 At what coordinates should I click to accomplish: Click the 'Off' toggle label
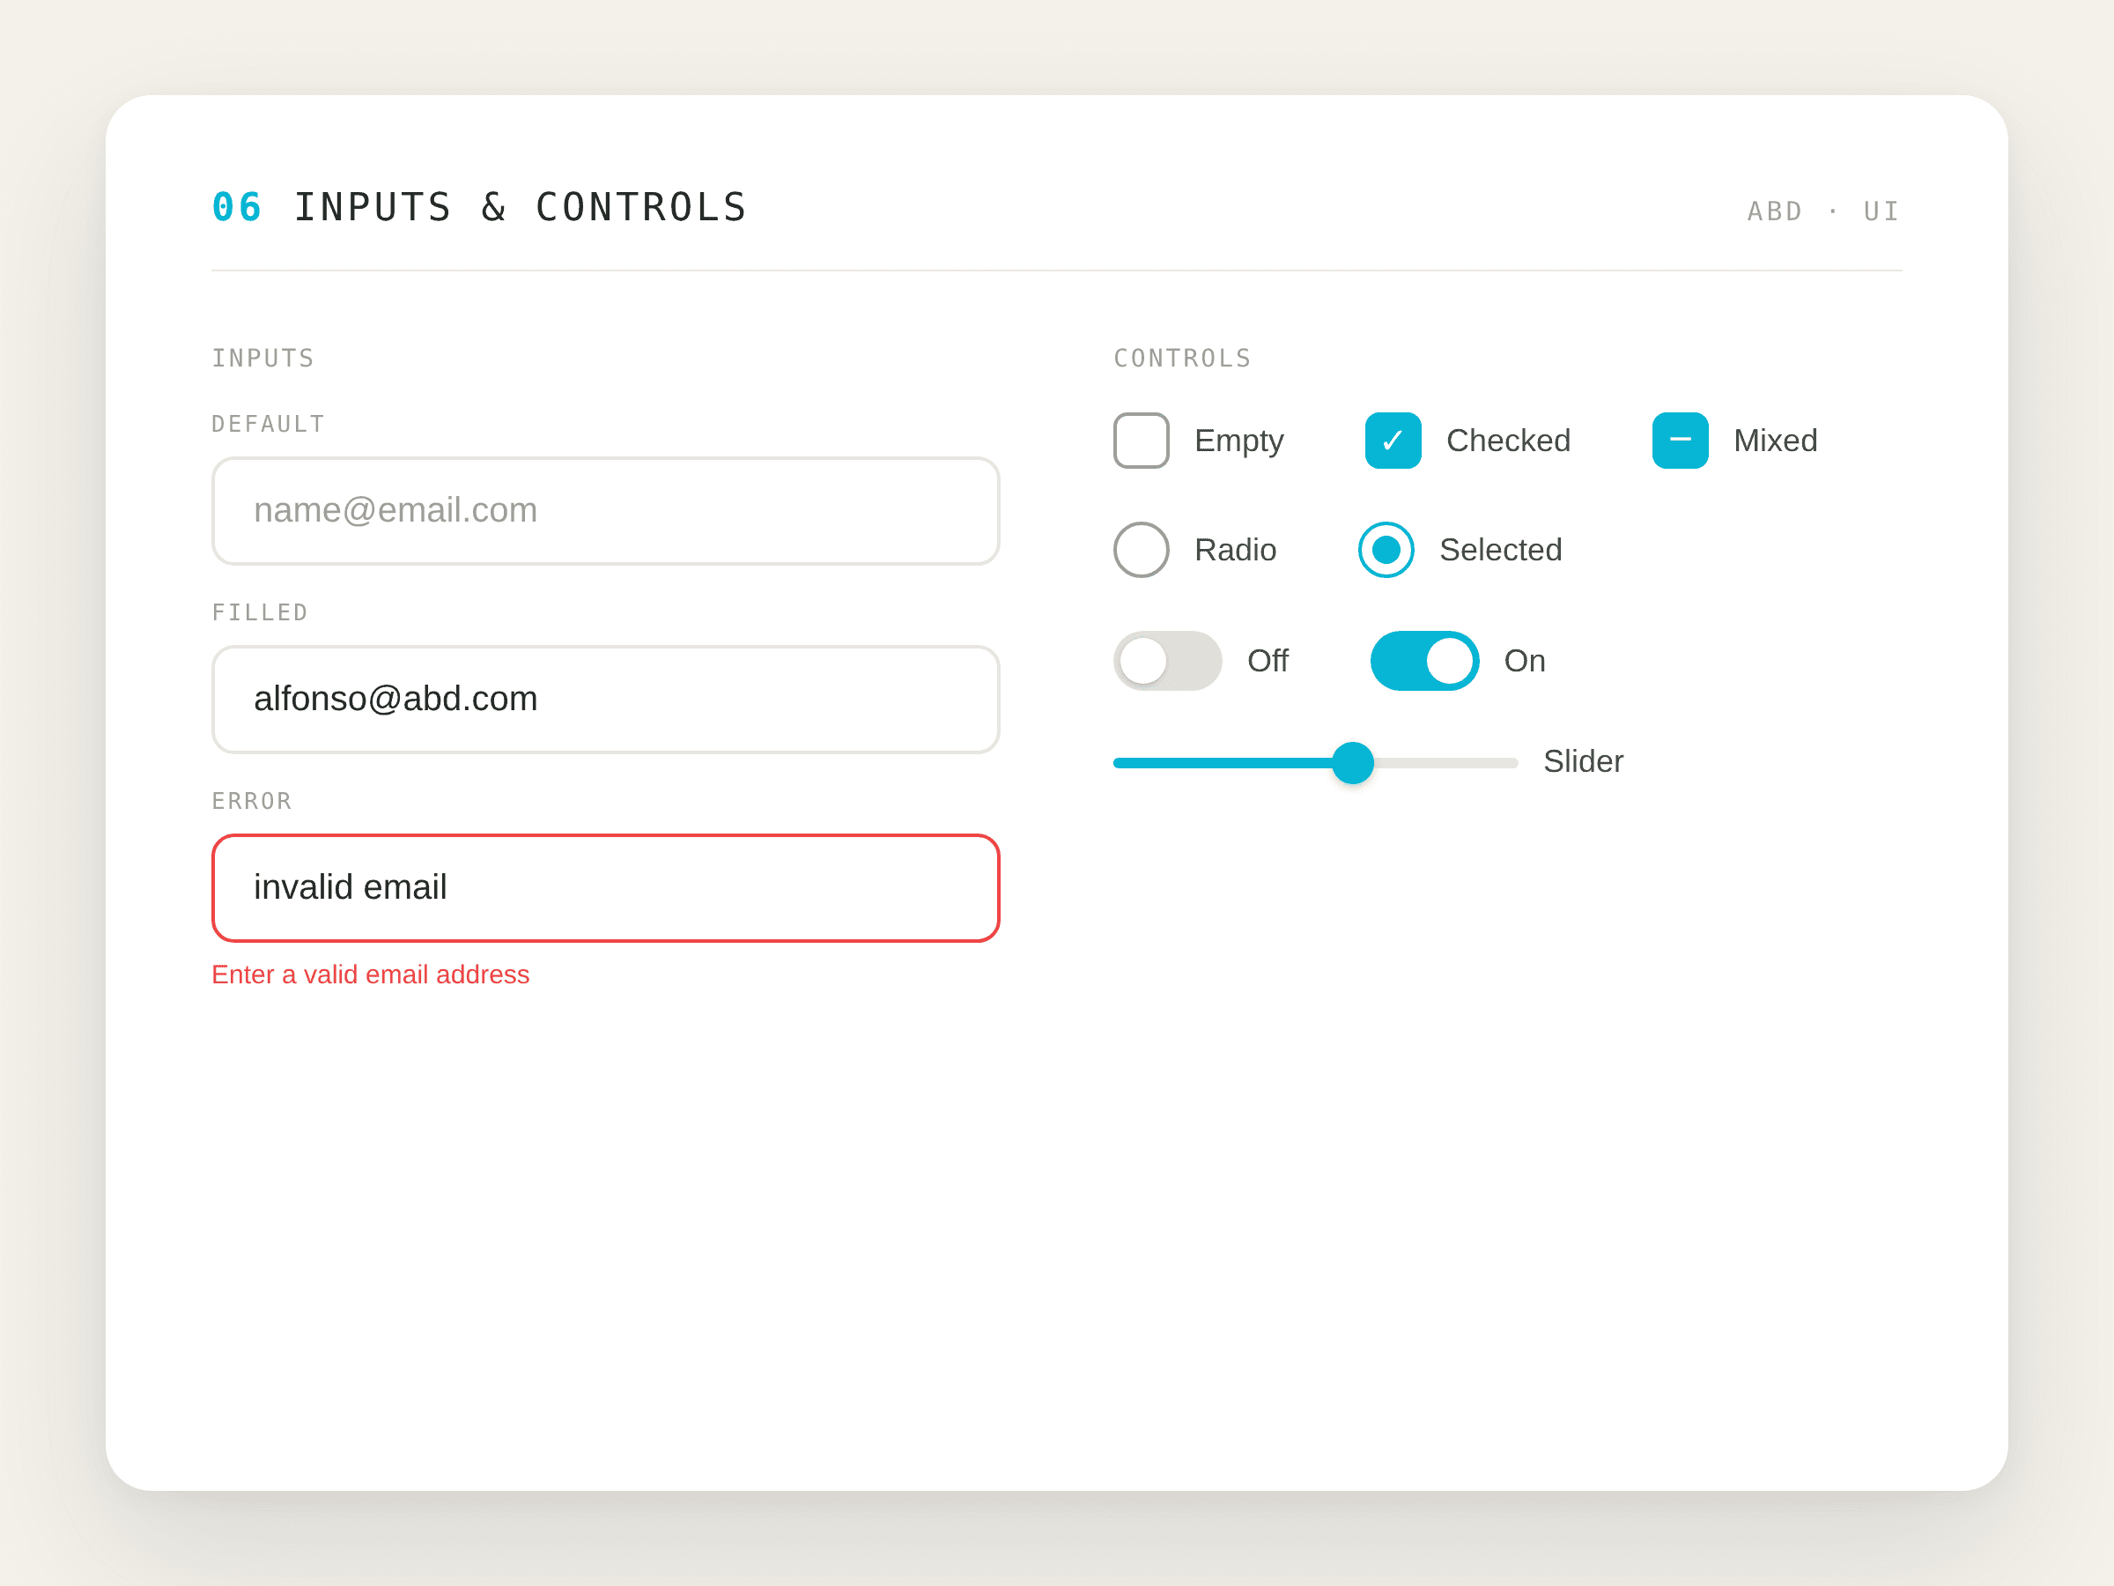[1268, 661]
